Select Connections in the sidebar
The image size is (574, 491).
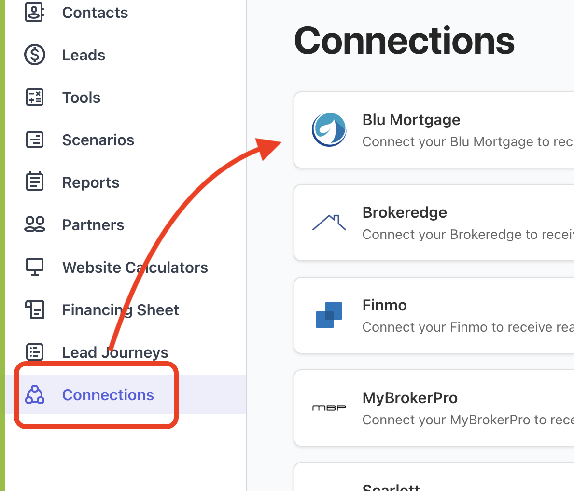108,395
